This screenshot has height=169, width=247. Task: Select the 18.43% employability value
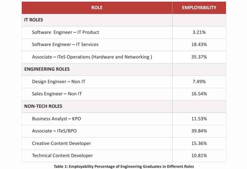point(200,45)
